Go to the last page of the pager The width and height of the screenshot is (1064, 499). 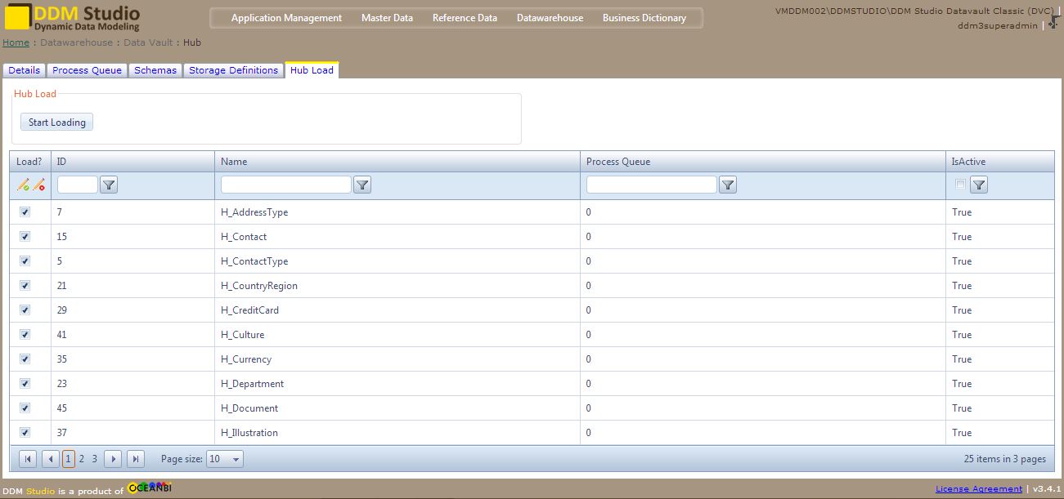pyautogui.click(x=136, y=459)
